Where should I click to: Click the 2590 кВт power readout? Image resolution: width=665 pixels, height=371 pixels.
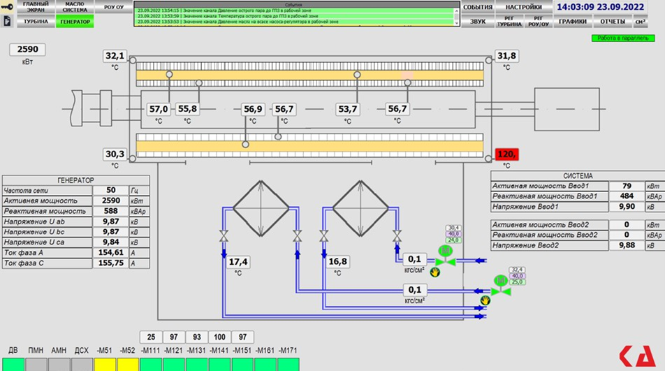27,50
